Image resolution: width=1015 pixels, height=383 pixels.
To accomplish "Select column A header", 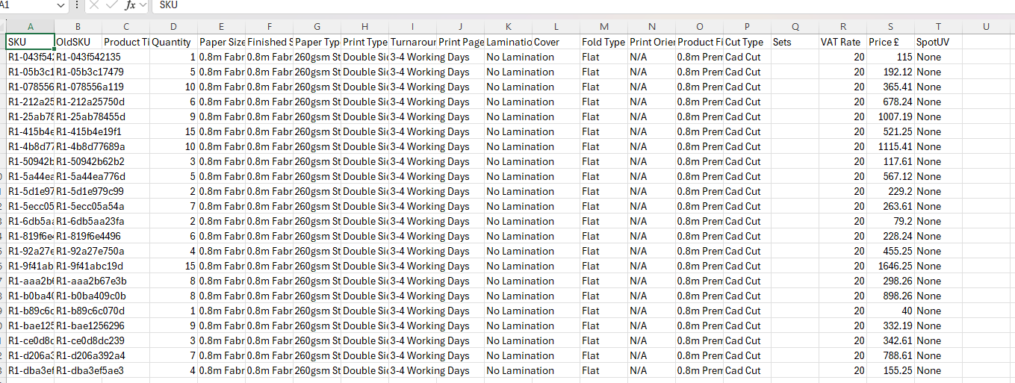I will [30, 27].
